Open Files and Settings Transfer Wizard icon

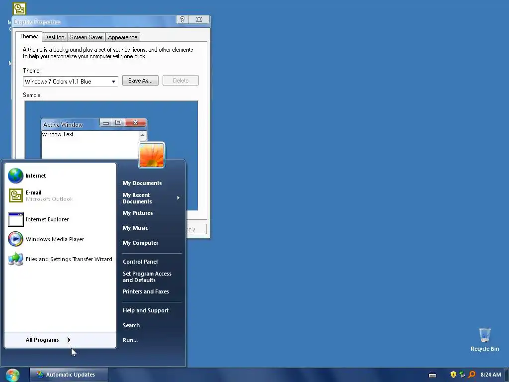click(15, 259)
